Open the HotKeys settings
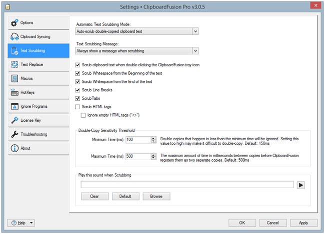This screenshot has height=234, width=325. 38,92
